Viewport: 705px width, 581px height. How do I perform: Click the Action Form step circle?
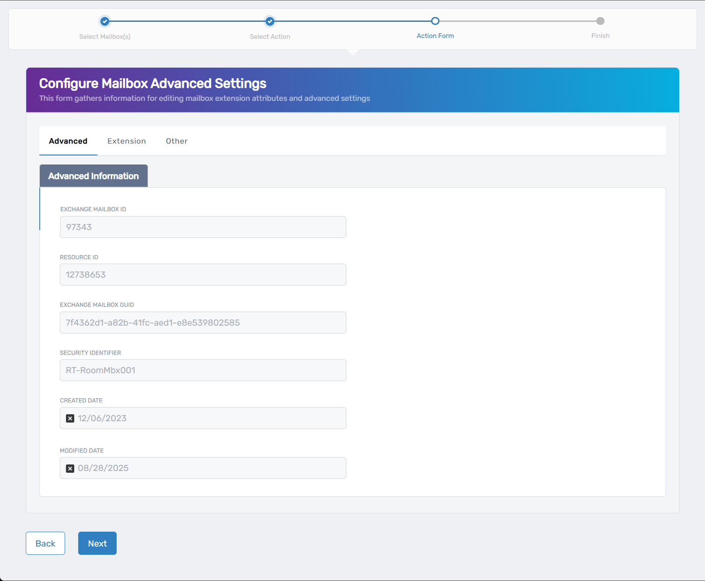pos(435,21)
